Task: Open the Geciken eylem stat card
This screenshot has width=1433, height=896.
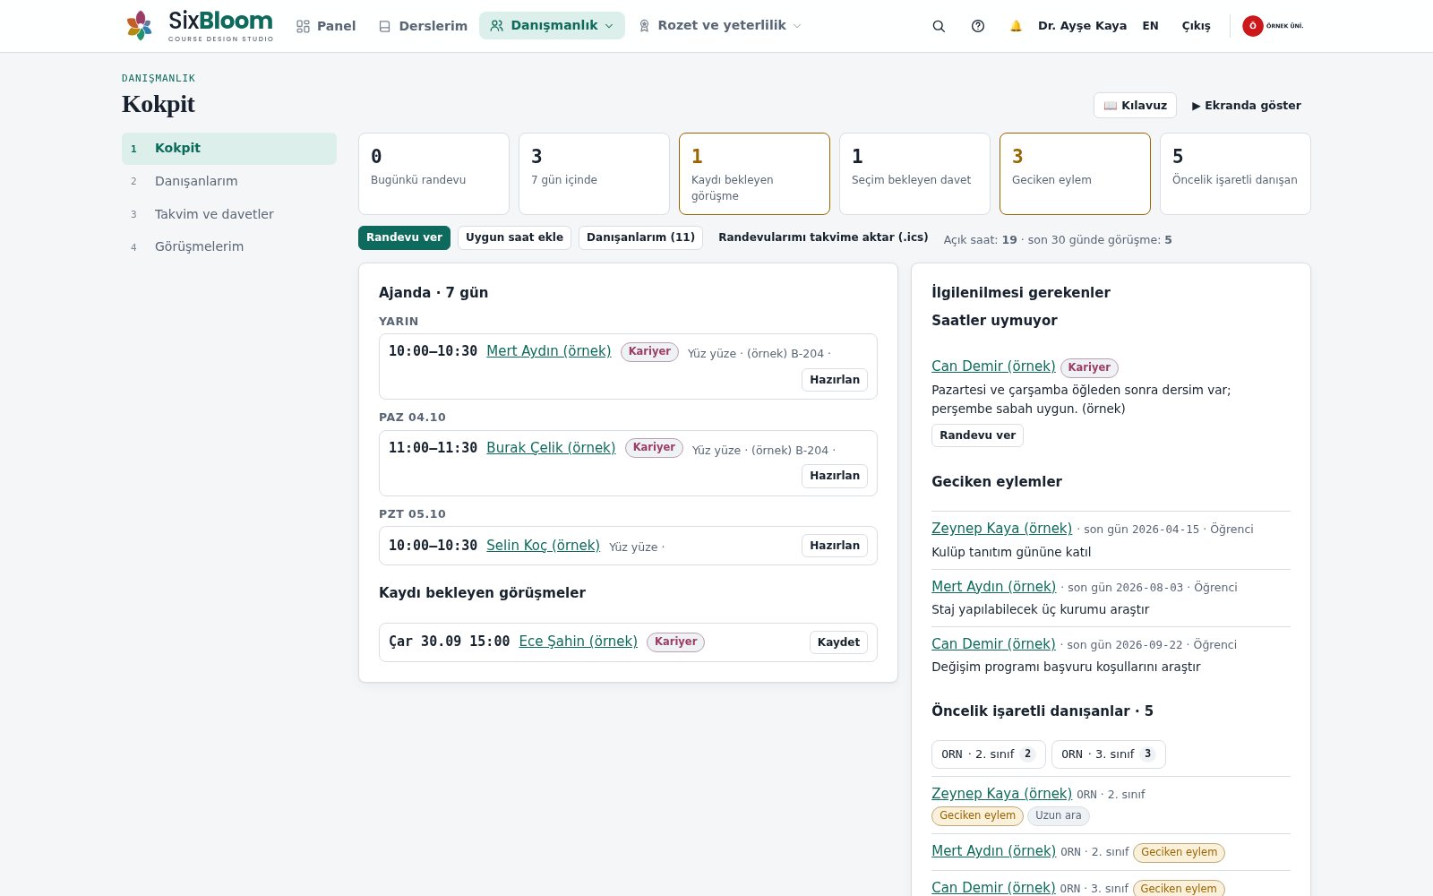Action: 1075,174
